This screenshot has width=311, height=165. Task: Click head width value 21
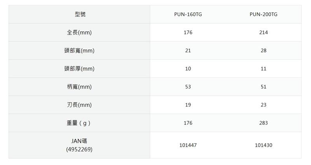click(x=188, y=50)
